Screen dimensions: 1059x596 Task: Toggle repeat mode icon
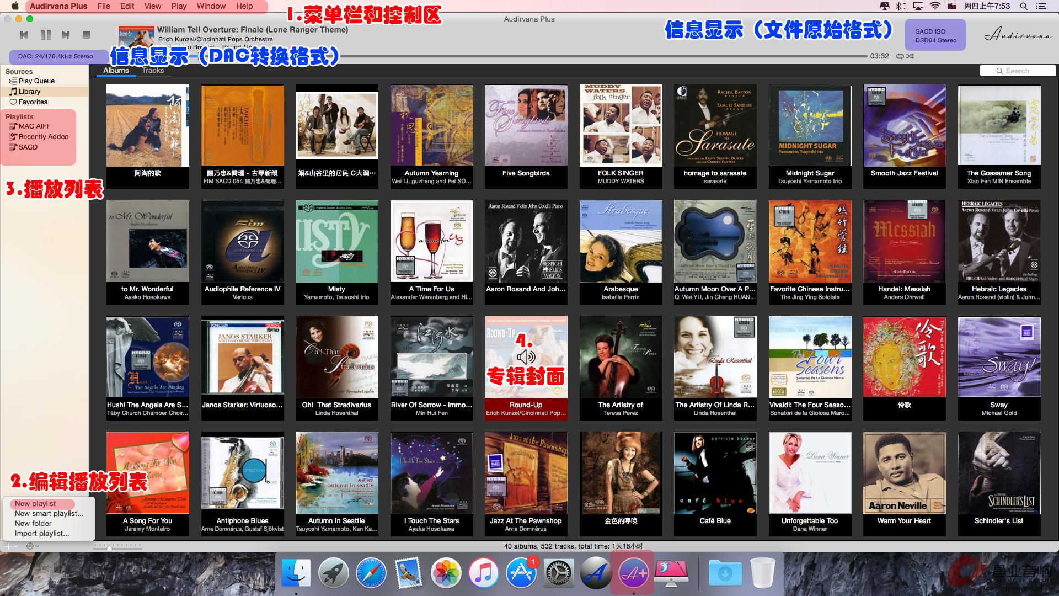tap(900, 56)
